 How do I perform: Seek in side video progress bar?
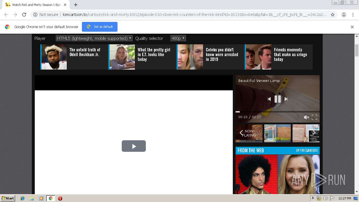pos(278,112)
